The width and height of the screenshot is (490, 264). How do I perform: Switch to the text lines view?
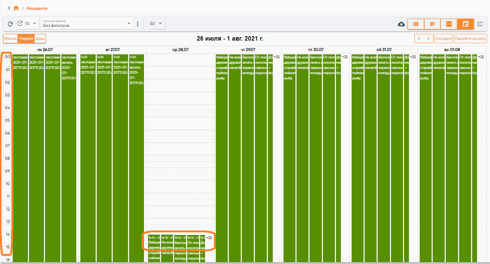click(432, 24)
